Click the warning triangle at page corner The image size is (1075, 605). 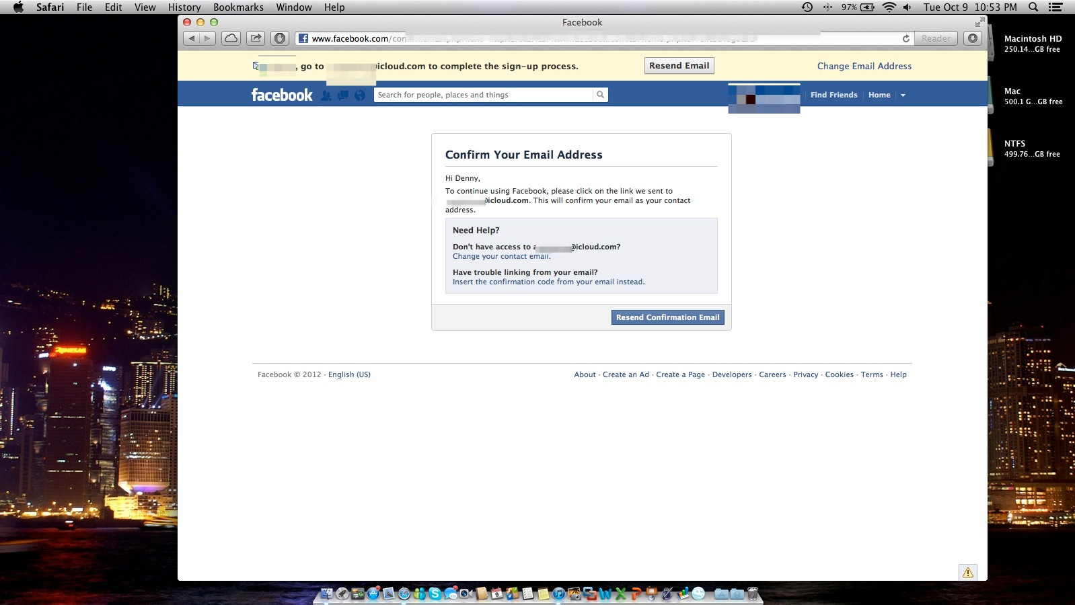pyautogui.click(x=968, y=572)
